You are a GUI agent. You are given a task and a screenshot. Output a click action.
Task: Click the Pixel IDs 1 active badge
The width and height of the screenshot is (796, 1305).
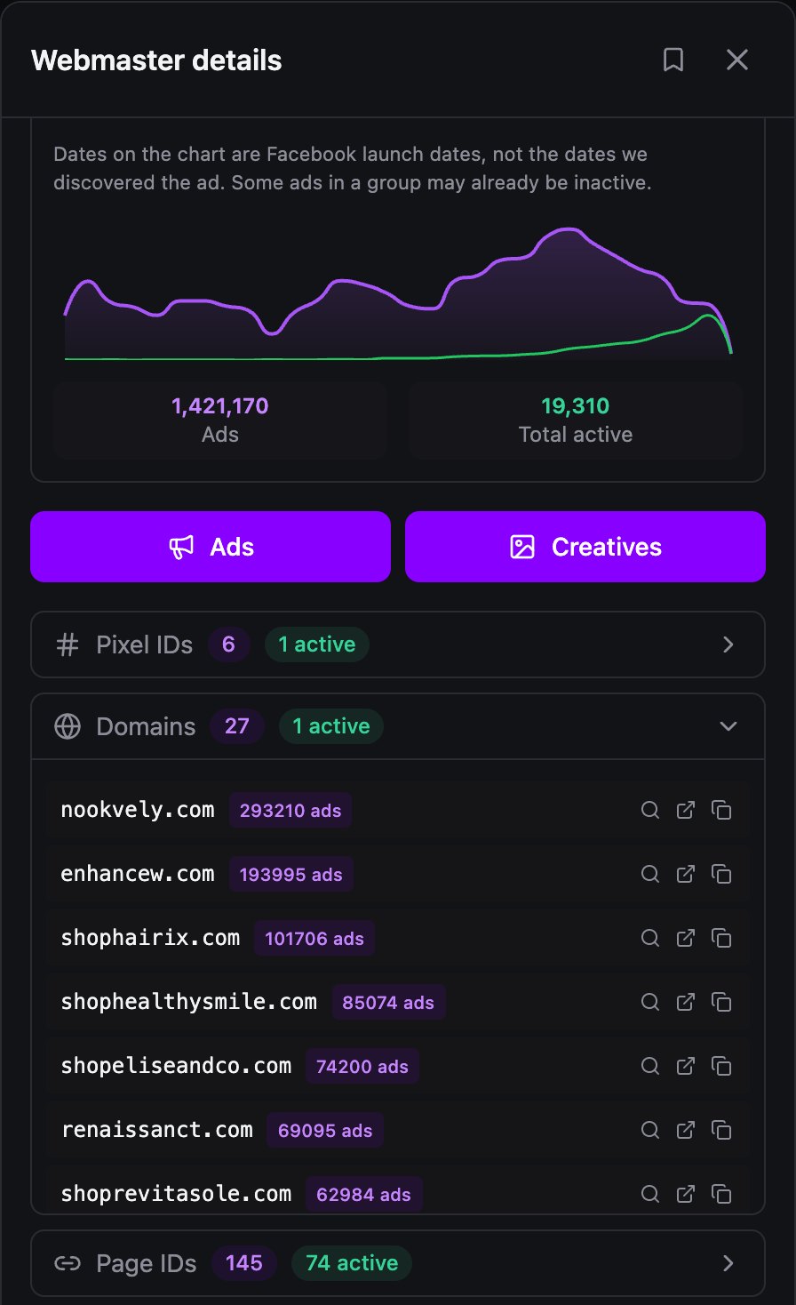(x=317, y=644)
